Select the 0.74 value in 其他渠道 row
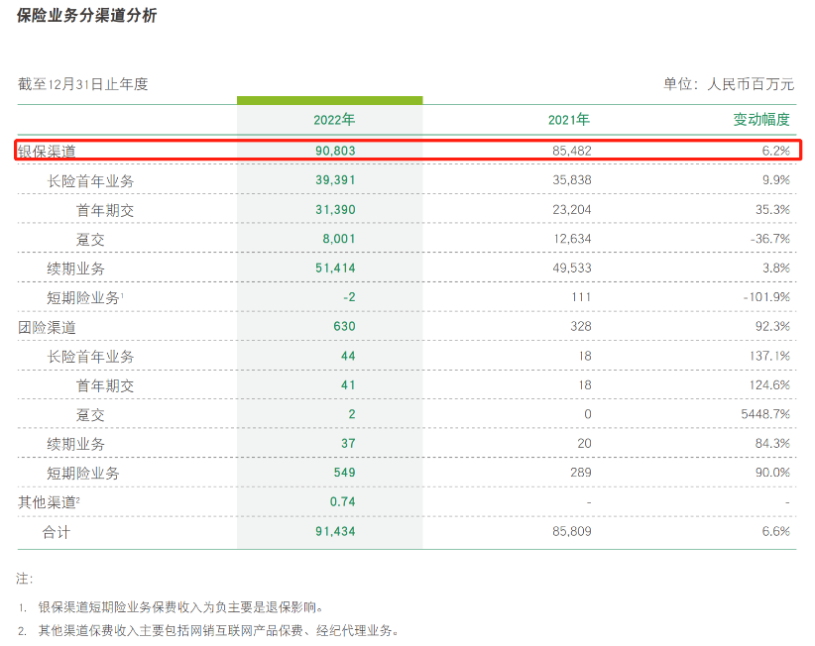 click(x=341, y=502)
